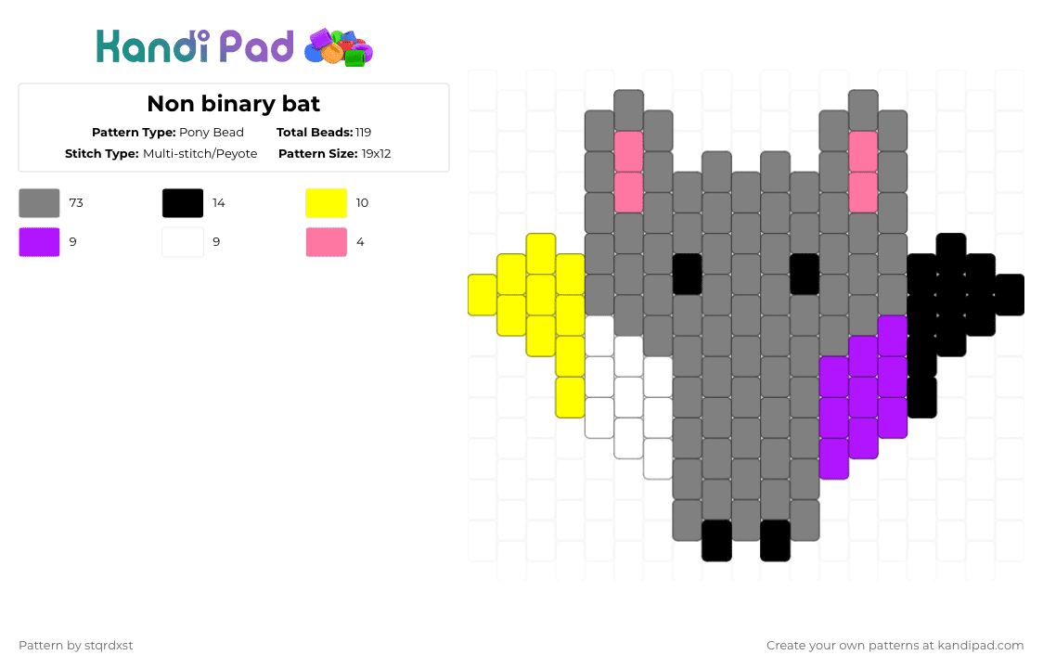
Task: Select the white color swatch
Action: pyautogui.click(x=183, y=242)
